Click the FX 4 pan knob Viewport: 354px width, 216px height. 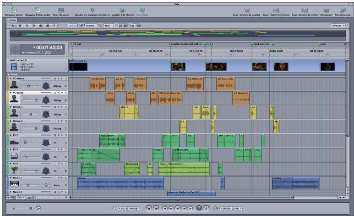tap(46, 171)
